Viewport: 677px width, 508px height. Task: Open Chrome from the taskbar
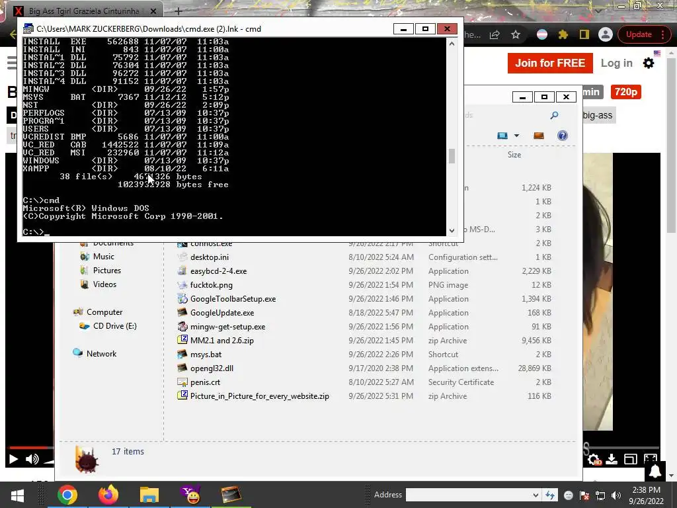pos(67,495)
